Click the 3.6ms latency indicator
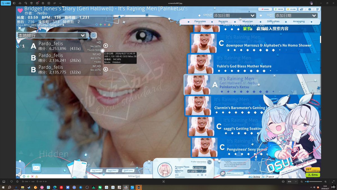337x190 pixels. tap(313, 175)
